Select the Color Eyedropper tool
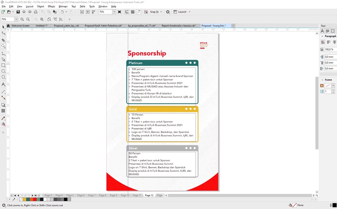Image resolution: width=337 pixels, height=209 pixels. tap(3, 119)
